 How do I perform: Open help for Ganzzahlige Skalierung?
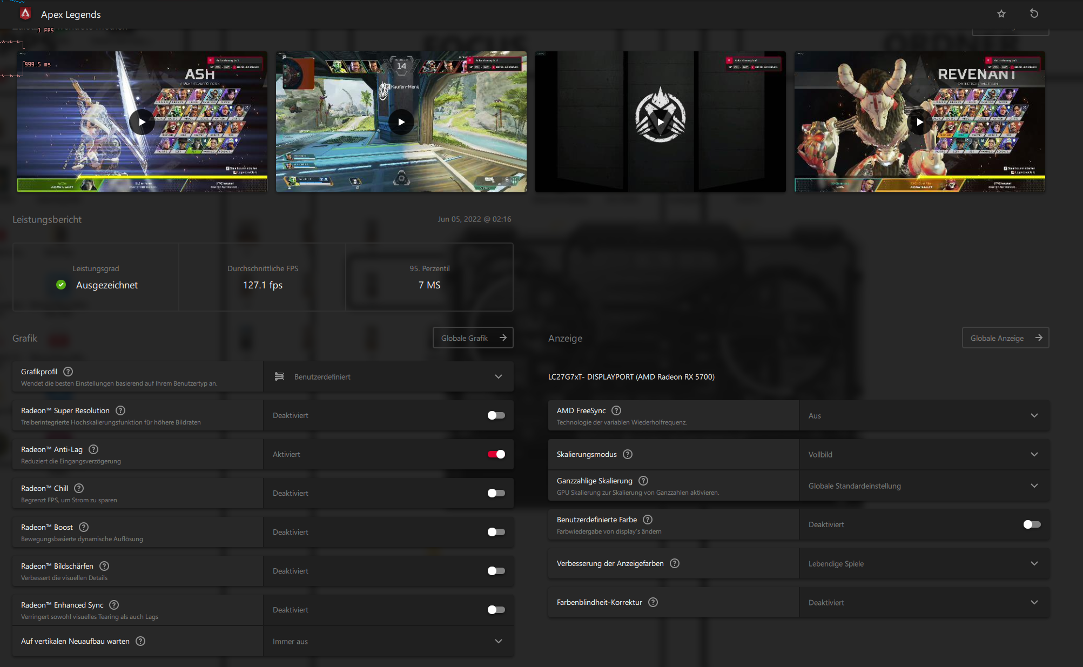click(x=643, y=481)
